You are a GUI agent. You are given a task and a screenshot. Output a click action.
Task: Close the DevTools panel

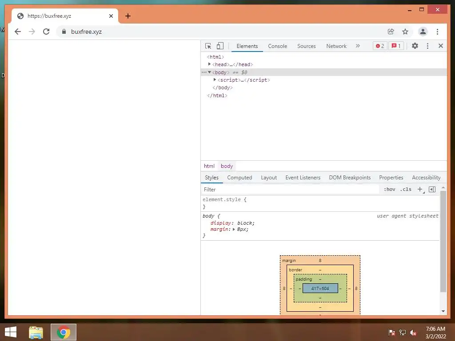[440, 46]
